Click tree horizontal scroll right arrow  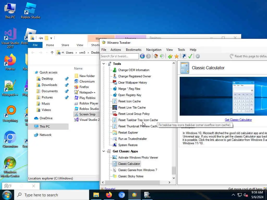(169, 182)
